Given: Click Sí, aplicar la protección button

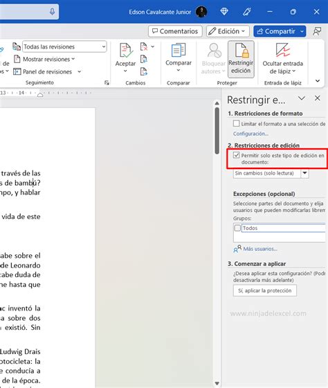Looking at the screenshot, I should pos(265,290).
